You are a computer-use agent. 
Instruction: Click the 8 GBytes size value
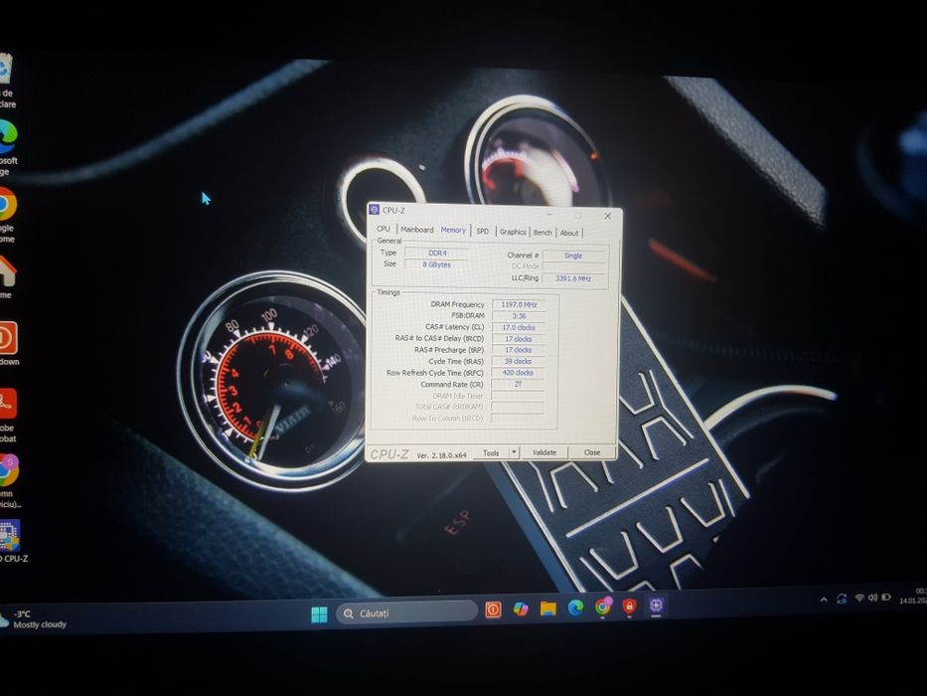pos(437,264)
